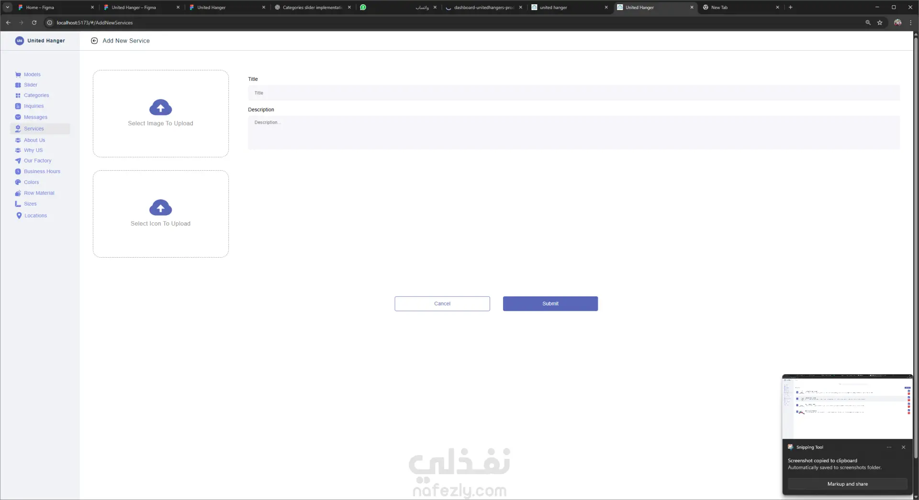Click Markup and share button
919x500 pixels.
click(x=847, y=484)
